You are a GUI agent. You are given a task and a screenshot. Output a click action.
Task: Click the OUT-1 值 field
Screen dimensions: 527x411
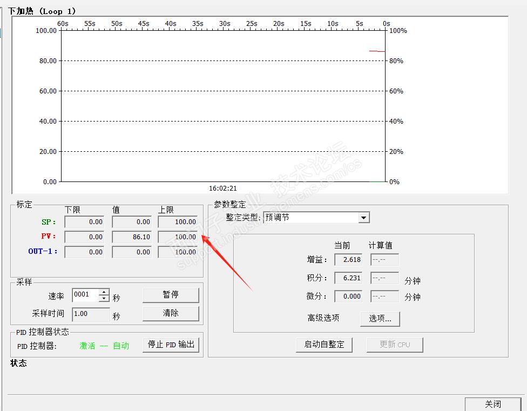(132, 252)
